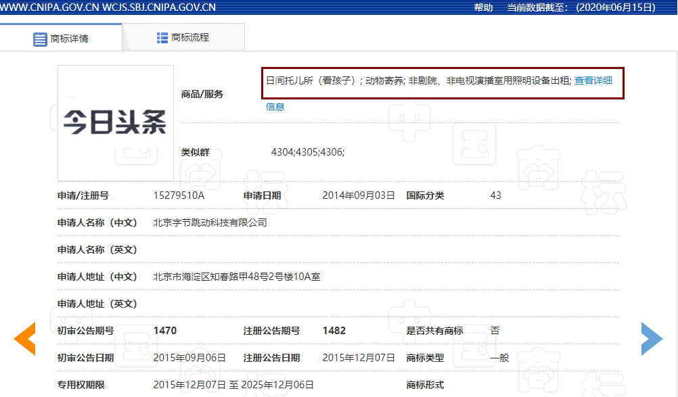This screenshot has height=397, width=678.
Task: Click the 商标类型 label
Action: [425, 358]
